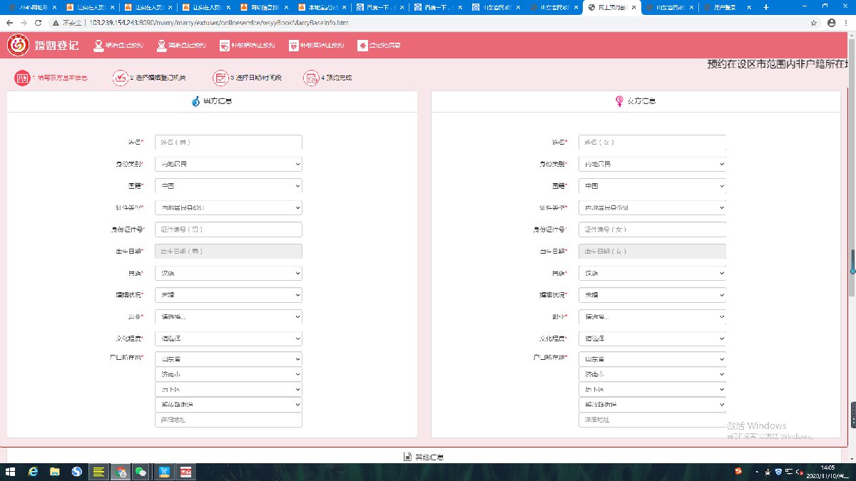
Task: Bookmark this page with the star icon
Action: coord(814,23)
